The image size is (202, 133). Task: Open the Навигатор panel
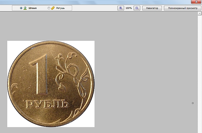(x=152, y=8)
